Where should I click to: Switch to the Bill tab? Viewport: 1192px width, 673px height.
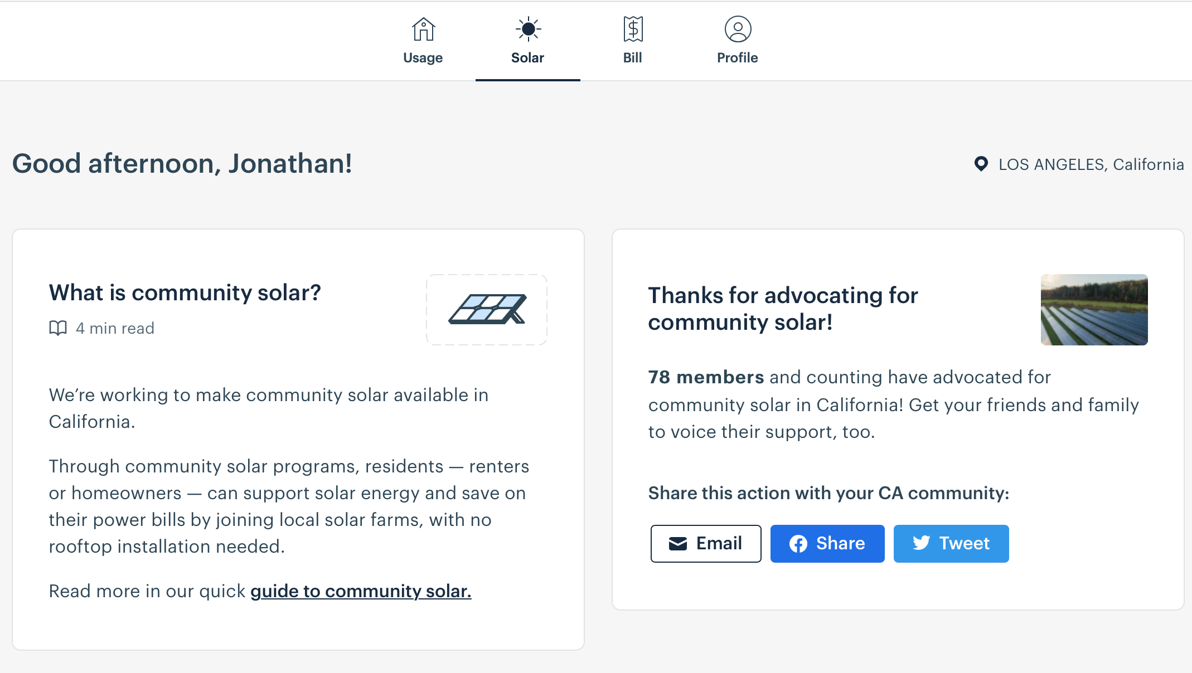633,41
